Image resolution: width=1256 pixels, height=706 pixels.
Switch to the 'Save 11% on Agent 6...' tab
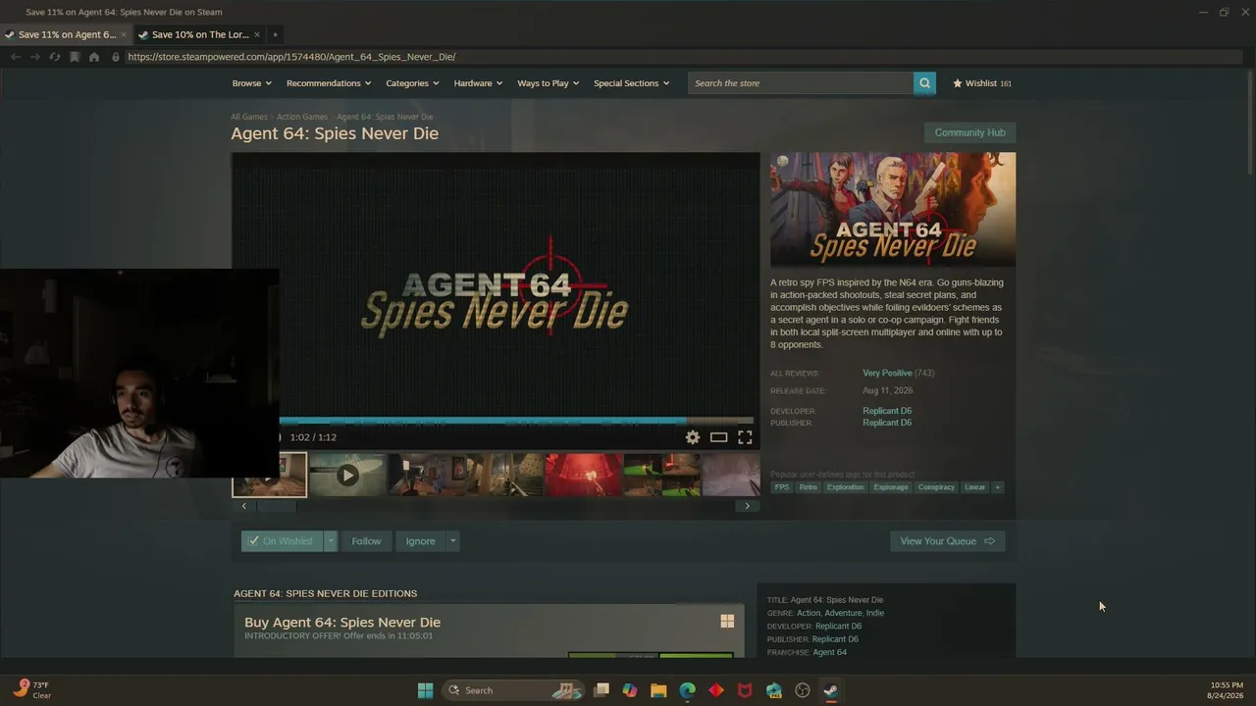click(x=67, y=34)
